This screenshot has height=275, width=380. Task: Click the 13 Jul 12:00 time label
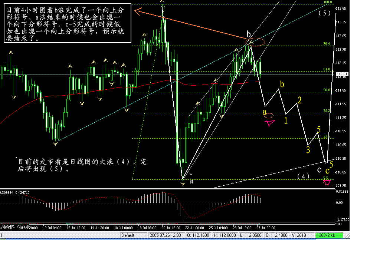(x=76, y=228)
